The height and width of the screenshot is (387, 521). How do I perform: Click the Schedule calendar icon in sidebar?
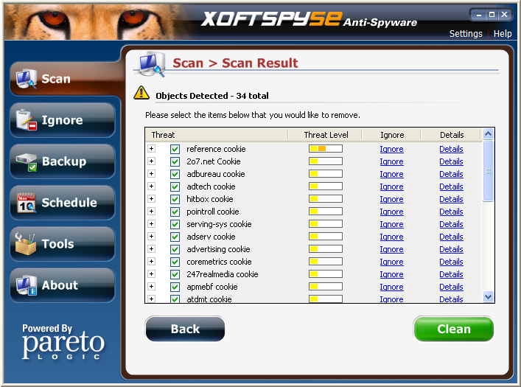click(x=27, y=203)
